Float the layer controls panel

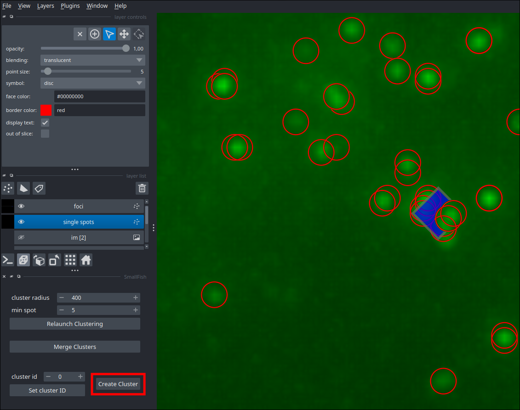[x=11, y=17]
